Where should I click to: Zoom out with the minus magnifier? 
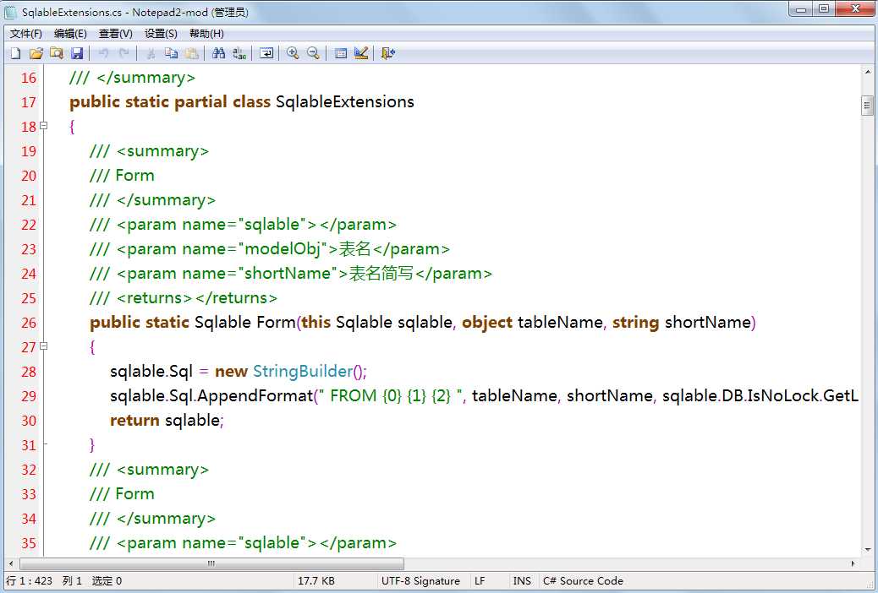314,53
